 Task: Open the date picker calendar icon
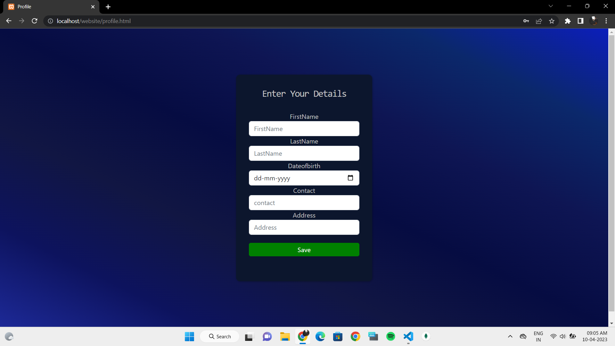(x=350, y=178)
